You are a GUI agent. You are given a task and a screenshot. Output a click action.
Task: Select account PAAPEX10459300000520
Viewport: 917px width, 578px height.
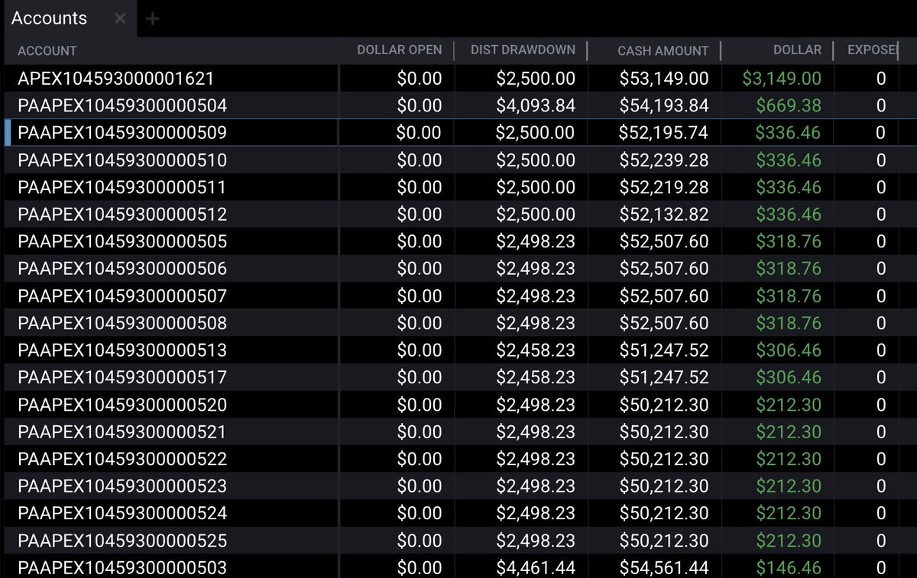(x=122, y=405)
